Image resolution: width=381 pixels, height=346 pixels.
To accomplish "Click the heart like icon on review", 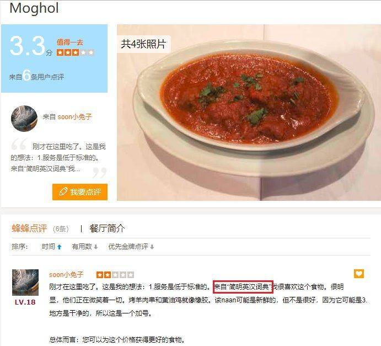I will (x=358, y=274).
